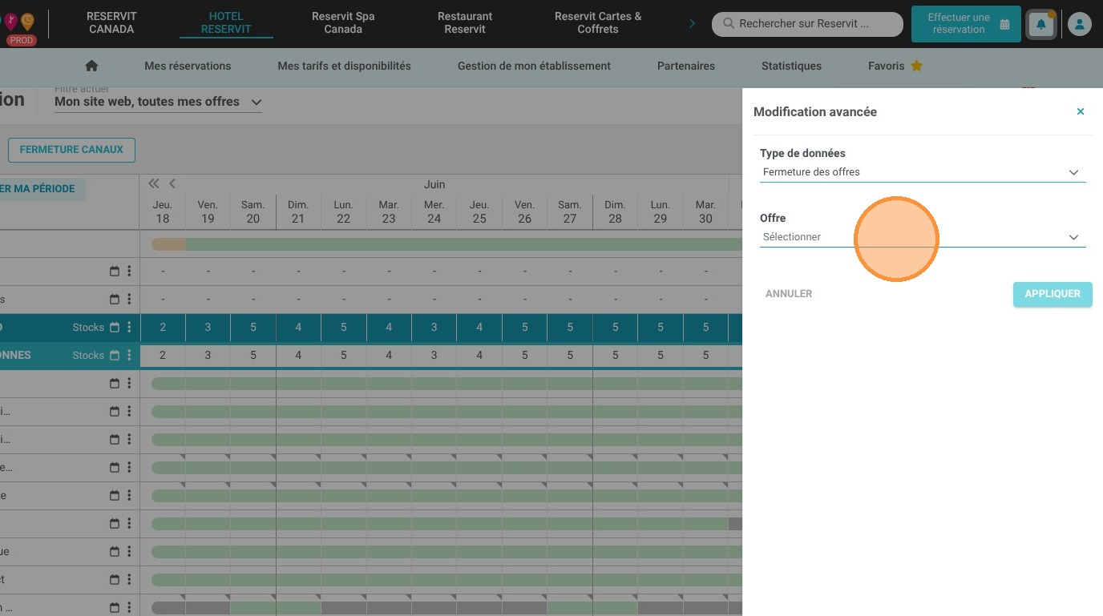Switch to Reservit Spa Canada
The width and height of the screenshot is (1103, 616).
pos(343,22)
